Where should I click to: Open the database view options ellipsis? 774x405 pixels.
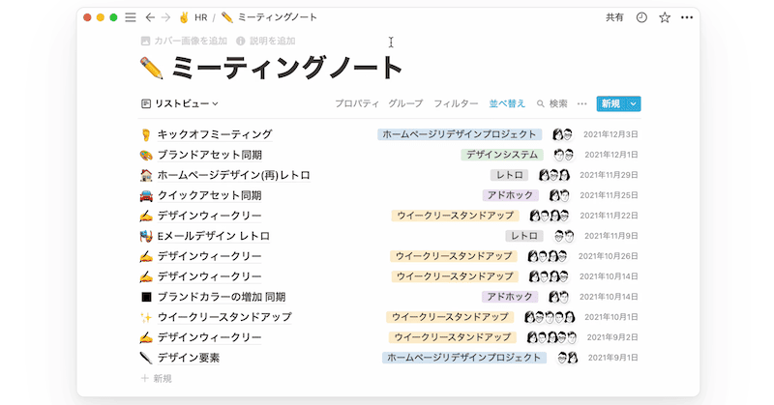point(581,103)
